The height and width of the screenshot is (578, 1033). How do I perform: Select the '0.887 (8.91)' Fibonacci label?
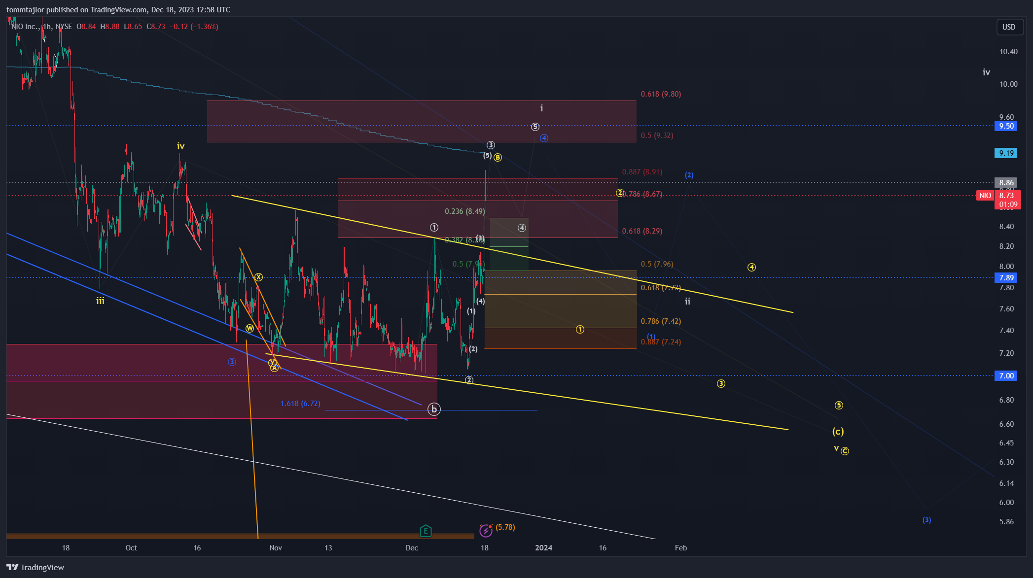point(642,171)
